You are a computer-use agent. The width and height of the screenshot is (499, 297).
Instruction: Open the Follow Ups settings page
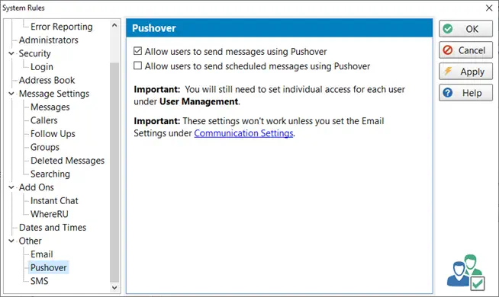point(53,134)
